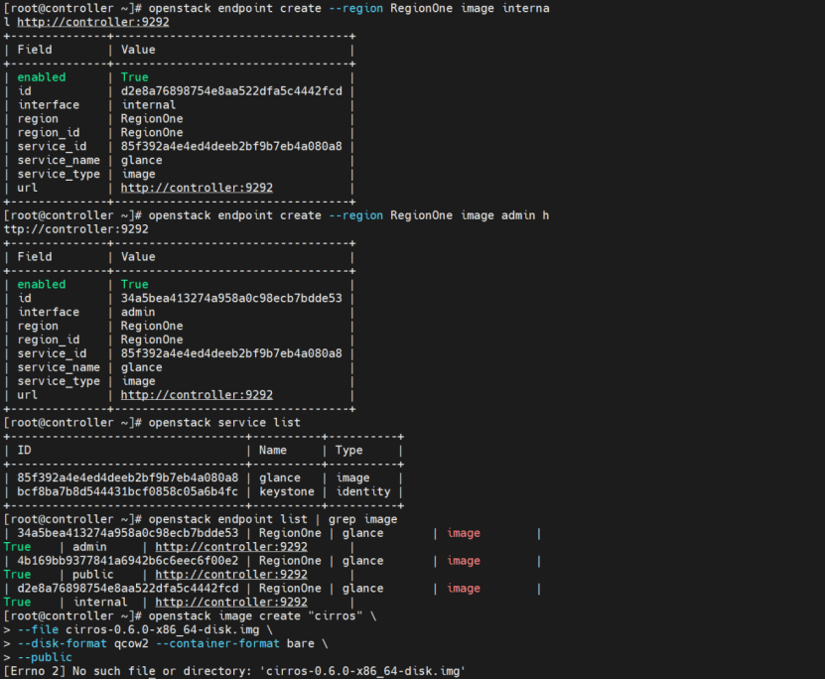Click the red 'image' on the 4b169bb9 row
Viewport: 825px width, 680px height.
(464, 561)
